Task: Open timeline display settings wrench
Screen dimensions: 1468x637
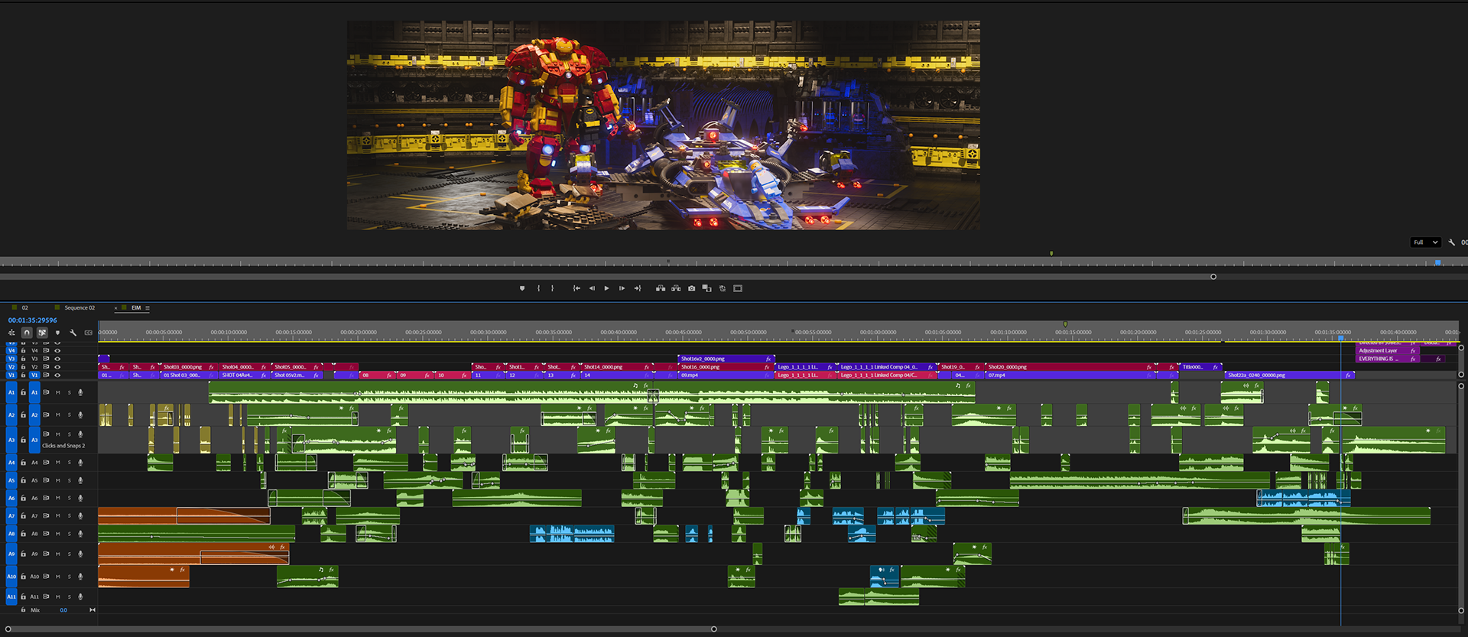Action: pos(73,333)
